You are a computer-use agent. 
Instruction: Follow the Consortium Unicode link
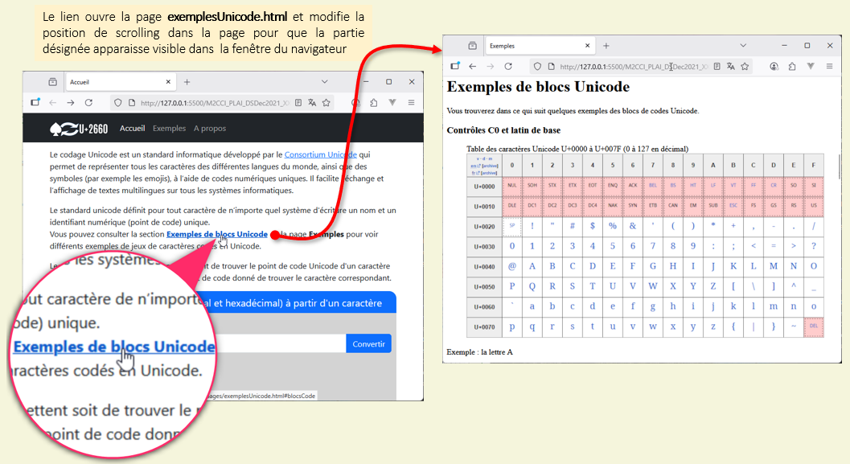click(x=320, y=154)
